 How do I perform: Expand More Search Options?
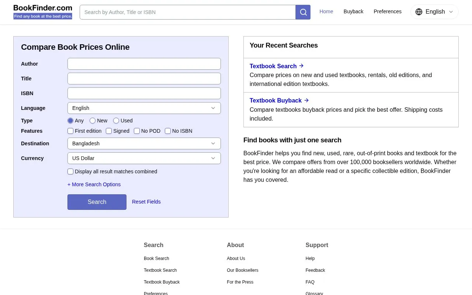coord(94,184)
